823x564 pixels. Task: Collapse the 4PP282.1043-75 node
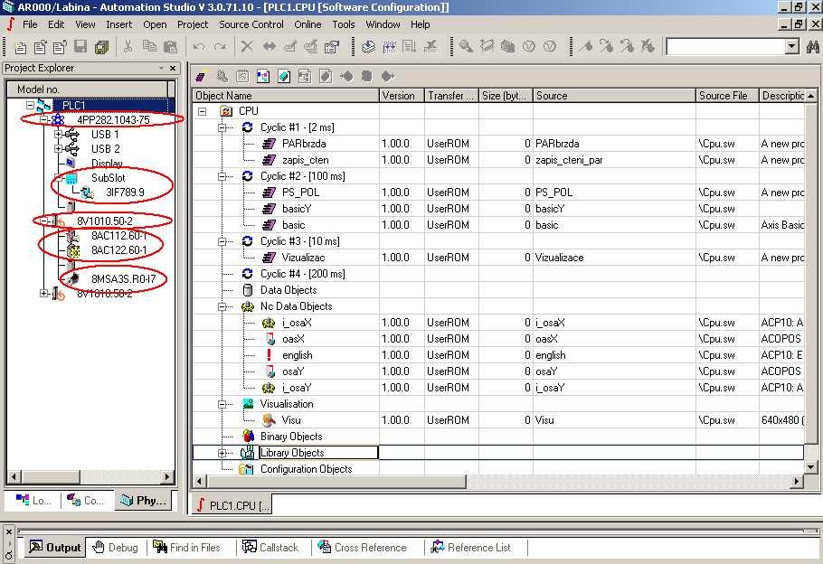44,119
